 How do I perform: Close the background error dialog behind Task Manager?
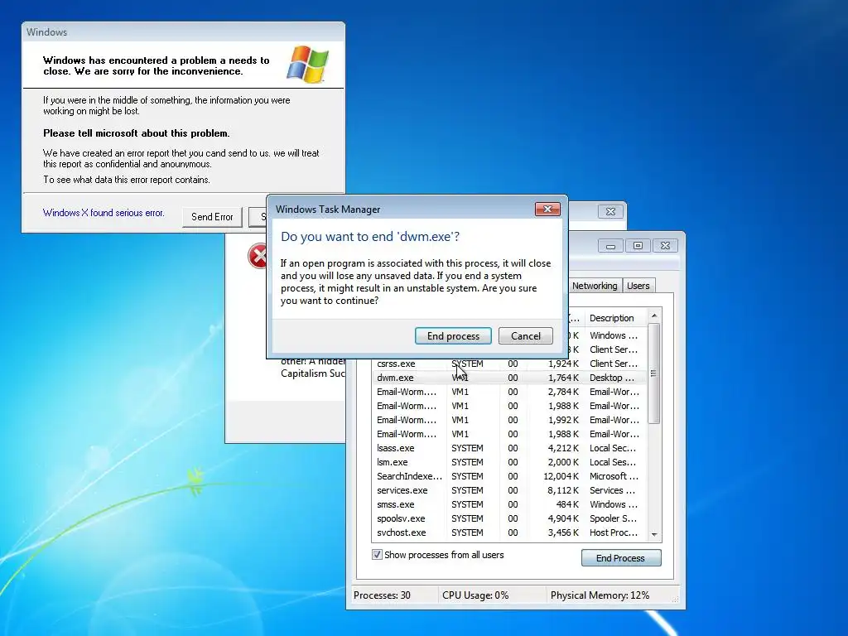[610, 211]
